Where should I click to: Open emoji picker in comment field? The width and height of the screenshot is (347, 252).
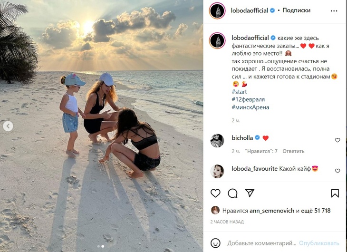click(x=215, y=243)
